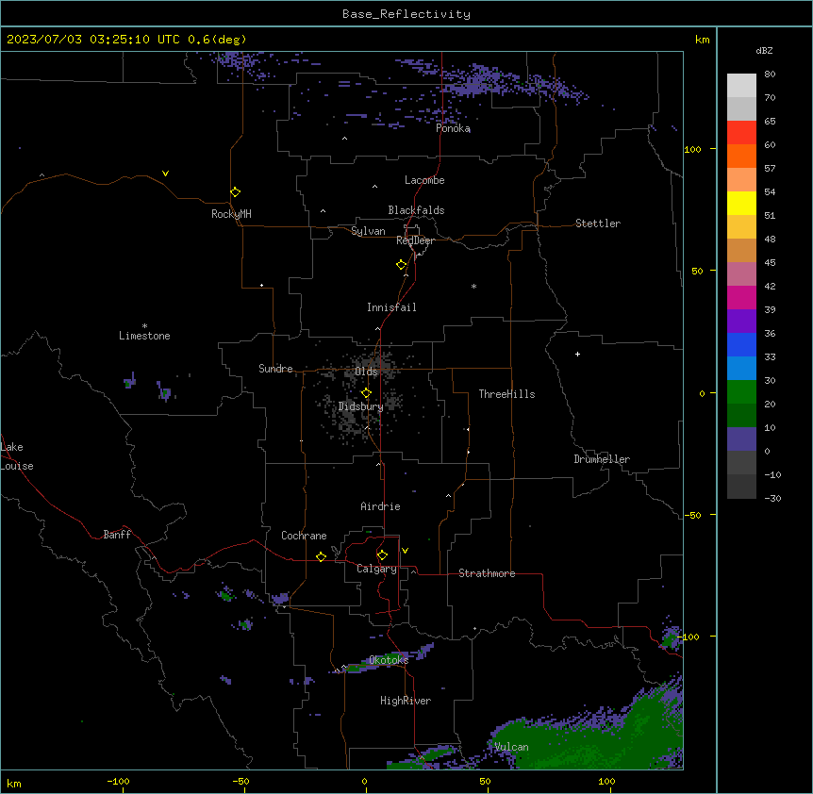Viewport: 813px width, 794px height.
Task: Click the Strathmore label
Action: 487,573
